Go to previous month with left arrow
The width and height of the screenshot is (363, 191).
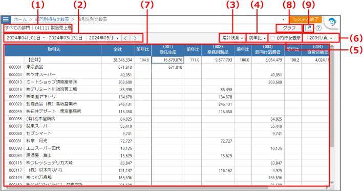[x=125, y=38]
